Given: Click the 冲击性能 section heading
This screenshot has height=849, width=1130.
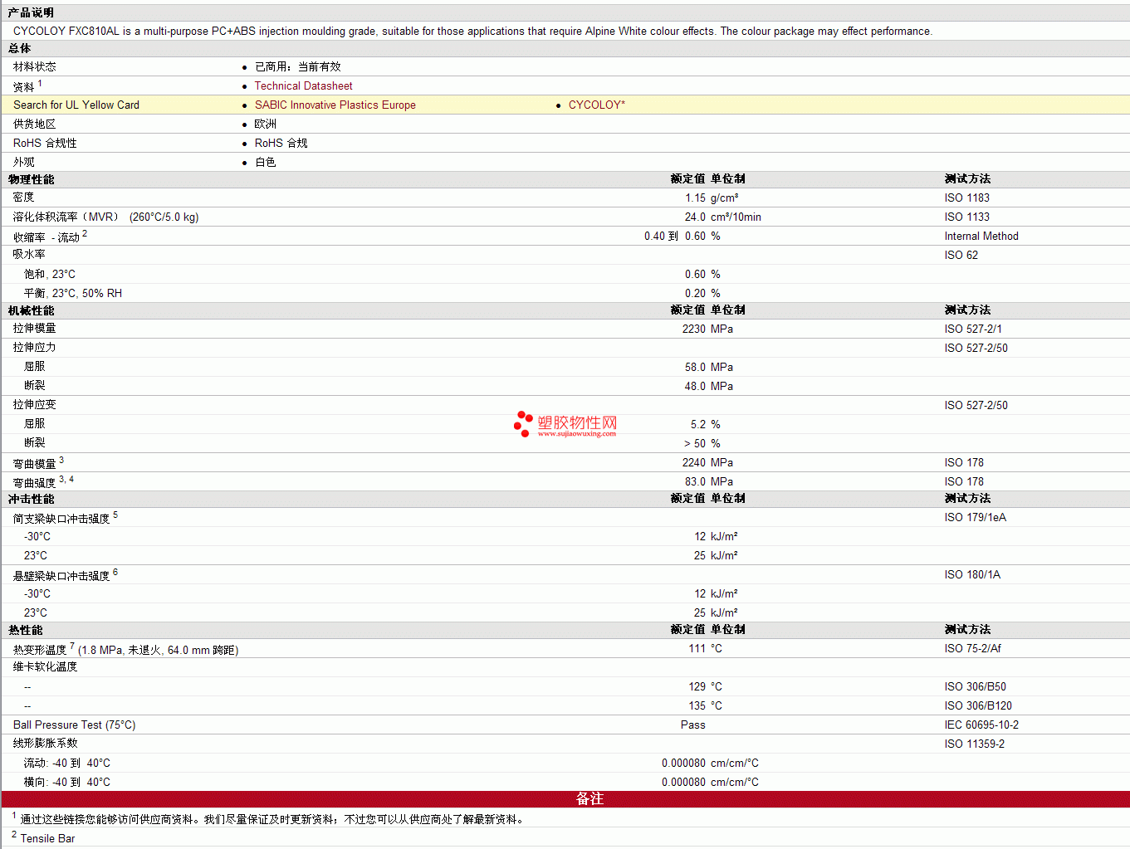Looking at the screenshot, I should pyautogui.click(x=32, y=499).
